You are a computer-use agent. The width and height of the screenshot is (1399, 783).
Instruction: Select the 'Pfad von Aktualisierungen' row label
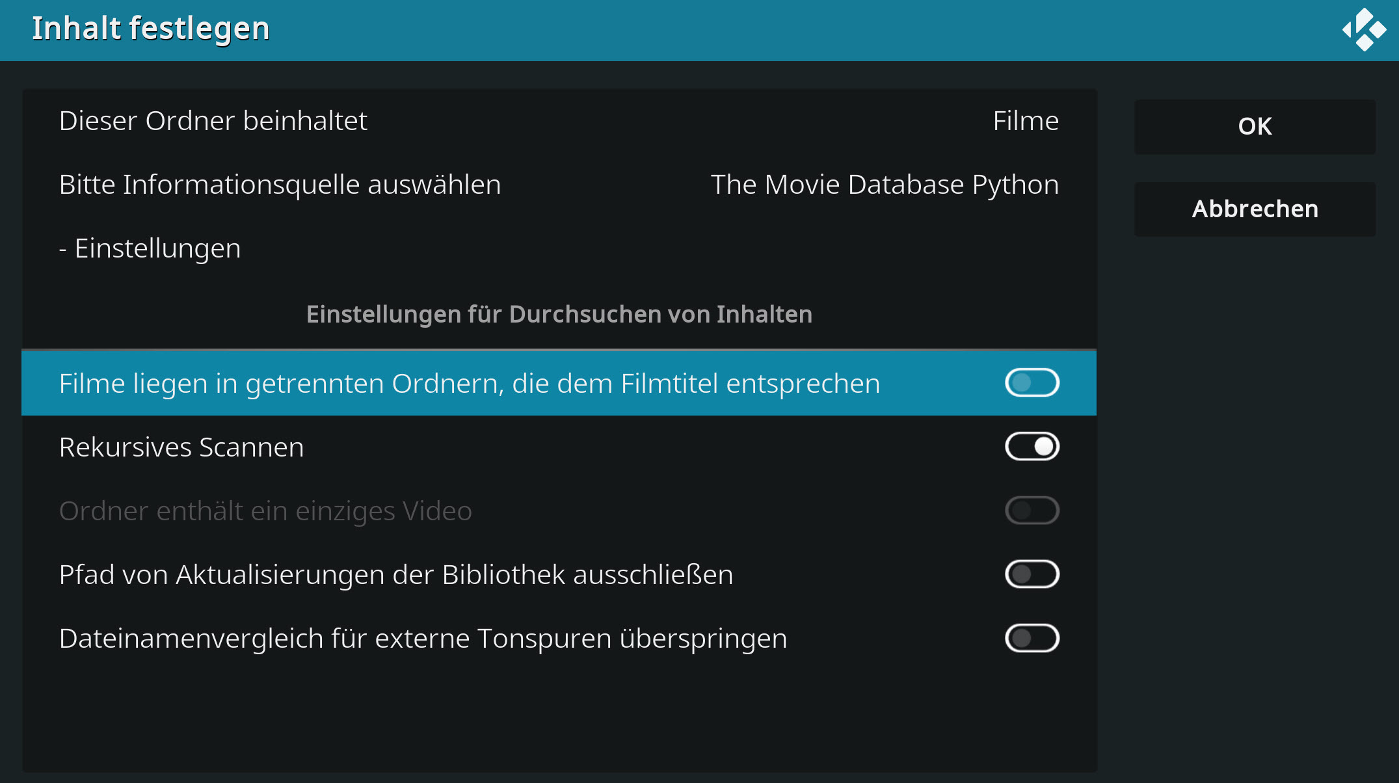pos(396,575)
